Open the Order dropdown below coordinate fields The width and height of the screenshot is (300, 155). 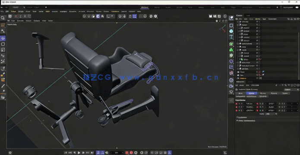tap(271, 114)
